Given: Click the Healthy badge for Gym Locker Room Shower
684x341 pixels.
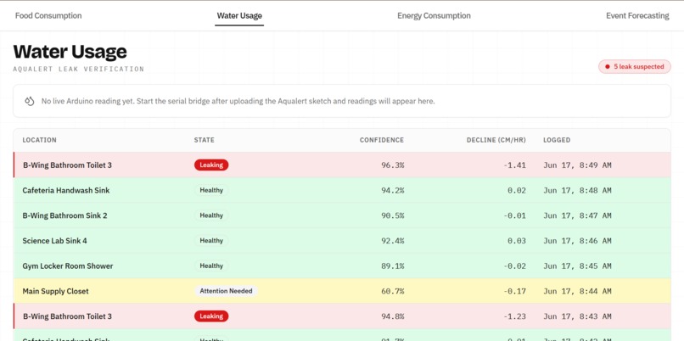Looking at the screenshot, I should click(211, 266).
